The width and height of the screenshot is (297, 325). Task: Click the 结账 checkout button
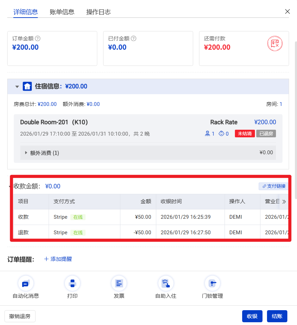pyautogui.click(x=277, y=316)
